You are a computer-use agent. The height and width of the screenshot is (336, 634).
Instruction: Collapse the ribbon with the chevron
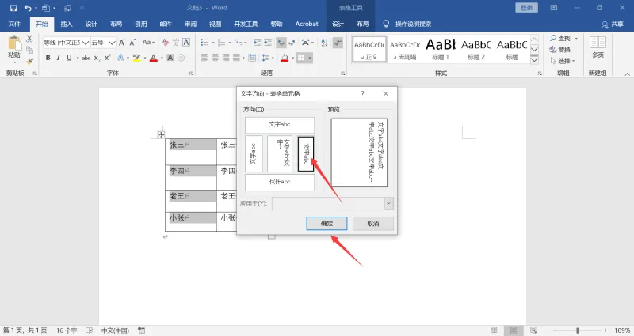tap(627, 74)
